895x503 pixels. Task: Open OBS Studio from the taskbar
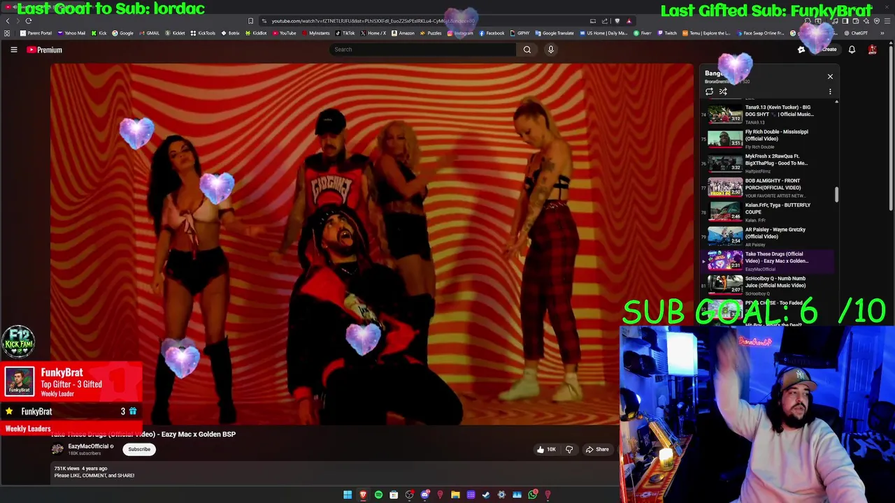[x=410, y=495]
